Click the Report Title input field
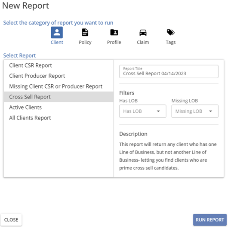The height and width of the screenshot is (227, 228). 169,71
